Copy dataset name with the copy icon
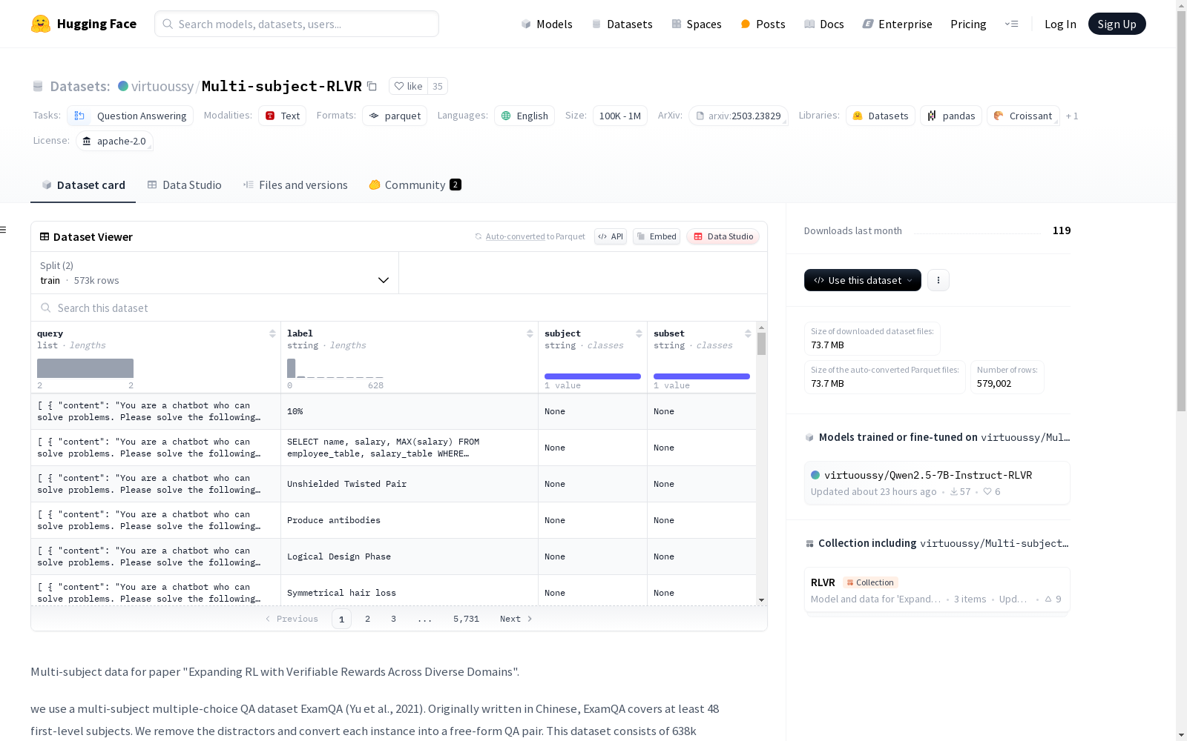The image size is (1187, 741). 372,87
